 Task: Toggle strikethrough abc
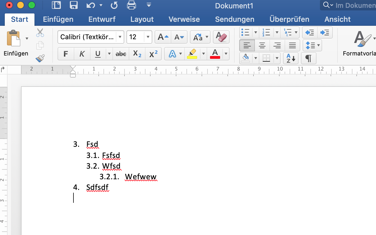click(x=121, y=54)
